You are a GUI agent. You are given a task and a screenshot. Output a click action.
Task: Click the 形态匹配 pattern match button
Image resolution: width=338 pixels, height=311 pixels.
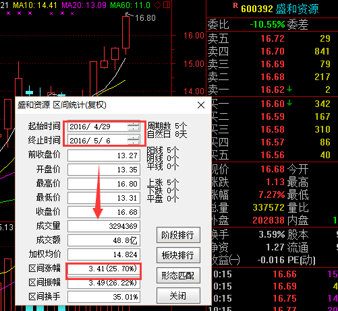(x=178, y=275)
